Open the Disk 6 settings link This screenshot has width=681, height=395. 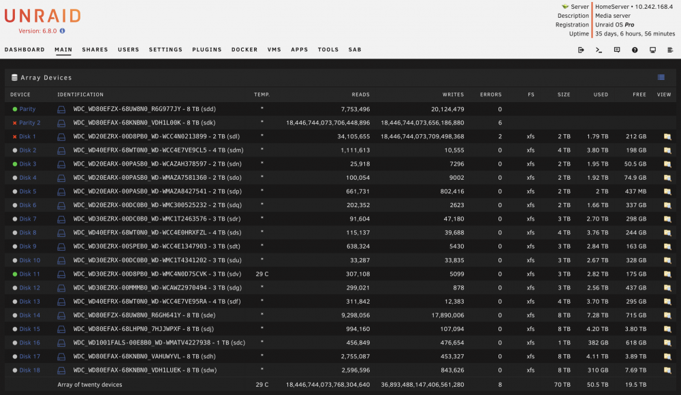click(28, 205)
